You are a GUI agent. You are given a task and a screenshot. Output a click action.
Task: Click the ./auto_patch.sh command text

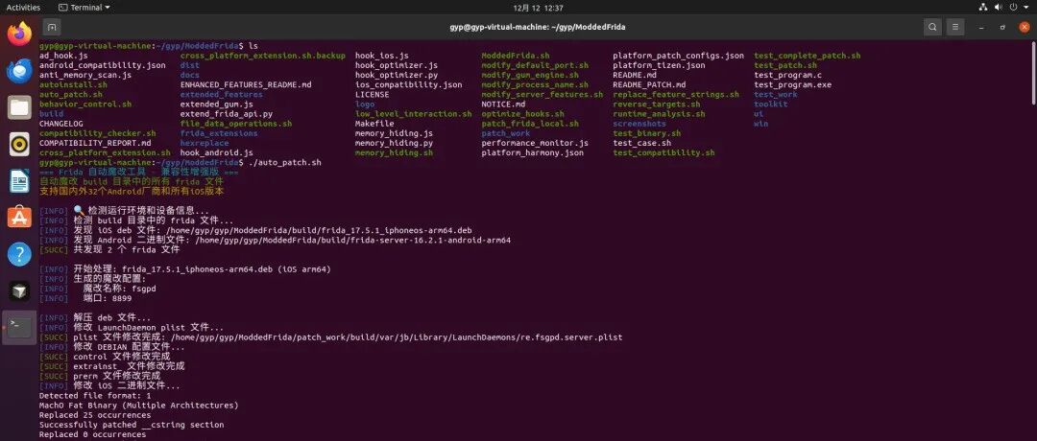point(285,162)
